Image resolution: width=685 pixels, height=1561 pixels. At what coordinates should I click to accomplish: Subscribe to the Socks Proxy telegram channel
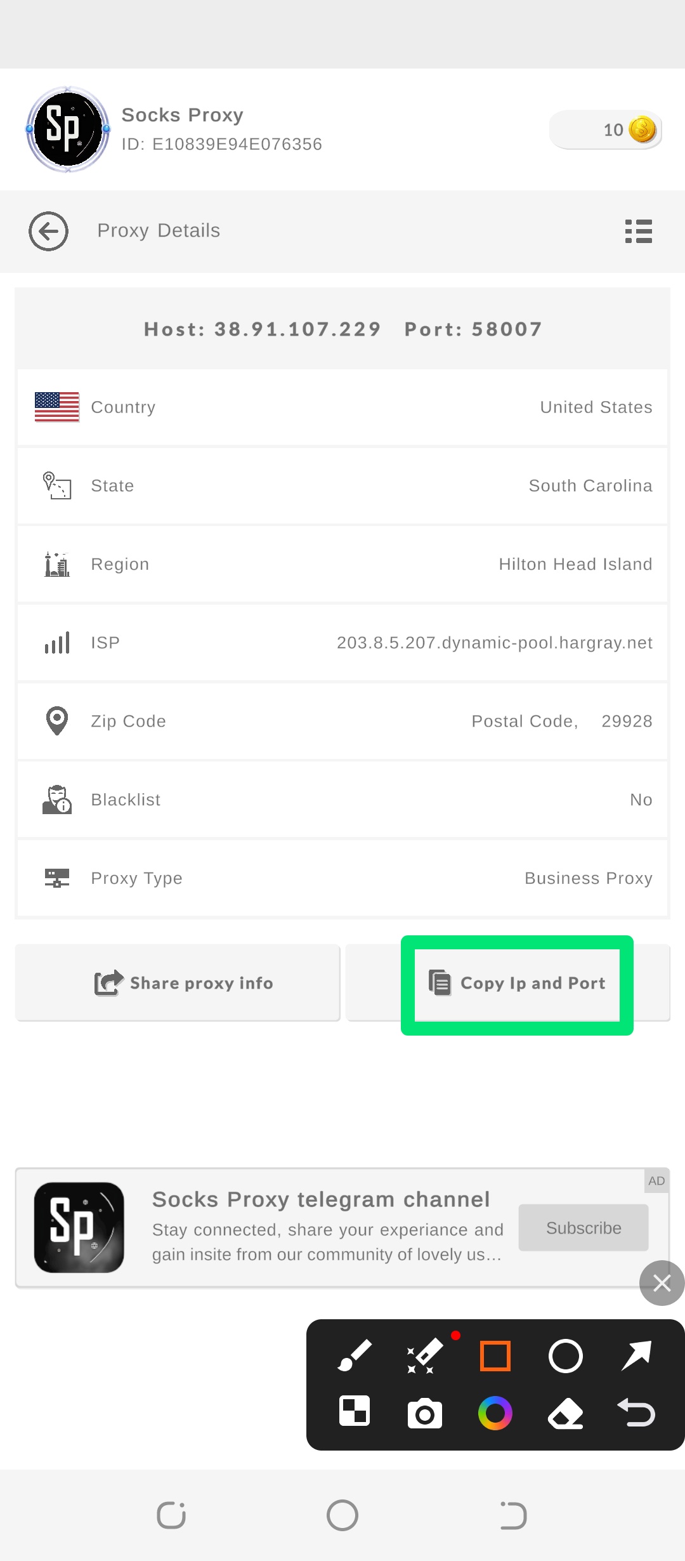584,1228
